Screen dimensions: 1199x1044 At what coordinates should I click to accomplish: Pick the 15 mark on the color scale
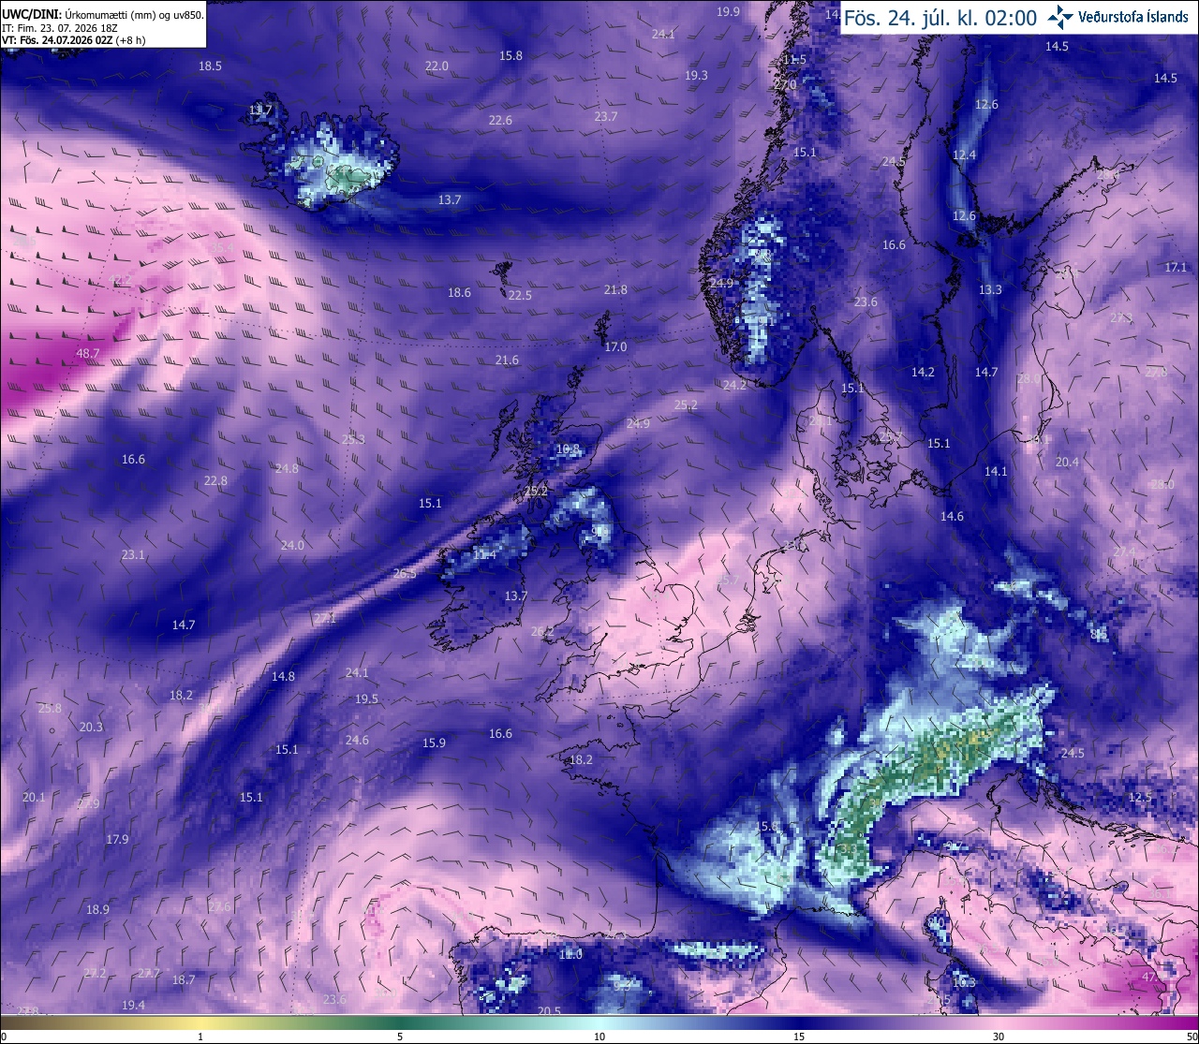799,1037
